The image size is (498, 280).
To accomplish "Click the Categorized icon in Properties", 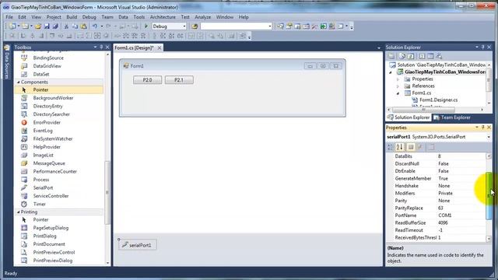I will click(390, 147).
